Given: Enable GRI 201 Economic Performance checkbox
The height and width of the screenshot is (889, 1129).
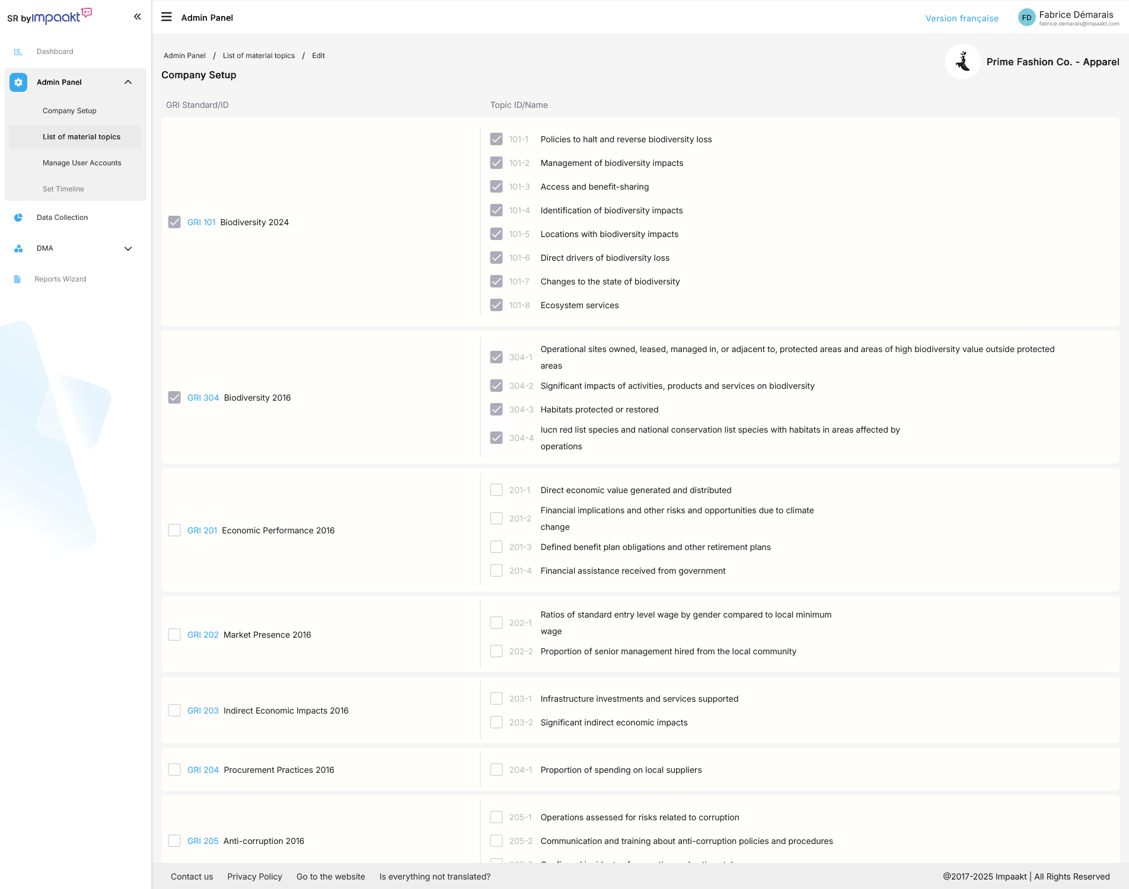Looking at the screenshot, I should pyautogui.click(x=174, y=530).
